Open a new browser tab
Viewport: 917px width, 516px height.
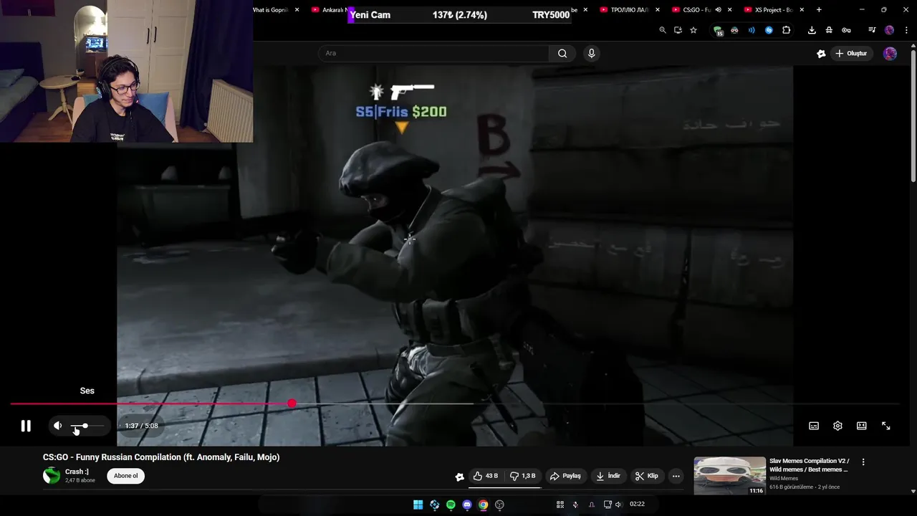(x=819, y=10)
